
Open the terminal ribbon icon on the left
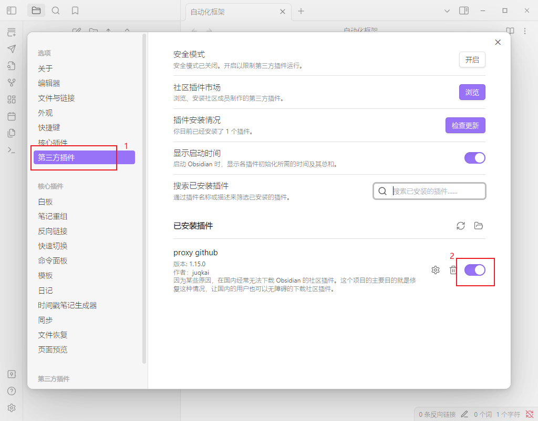[12, 151]
